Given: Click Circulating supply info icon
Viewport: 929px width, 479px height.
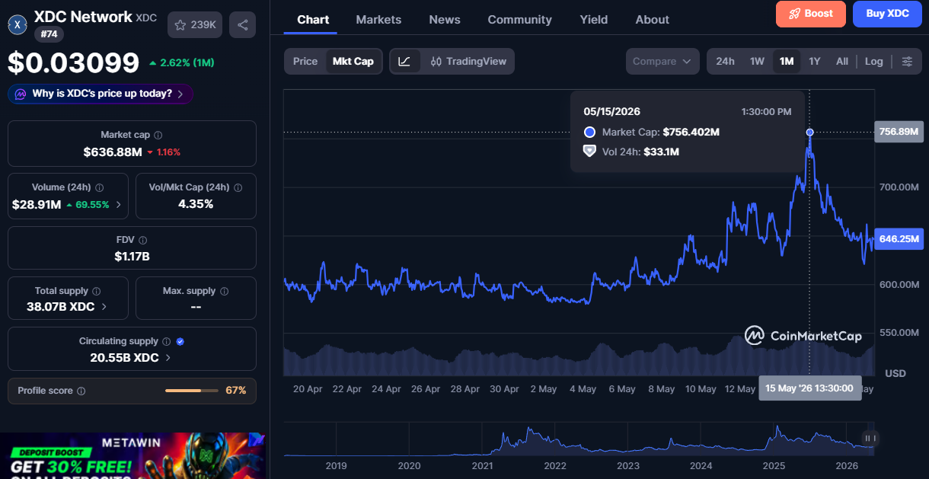Looking at the screenshot, I should click(x=166, y=342).
